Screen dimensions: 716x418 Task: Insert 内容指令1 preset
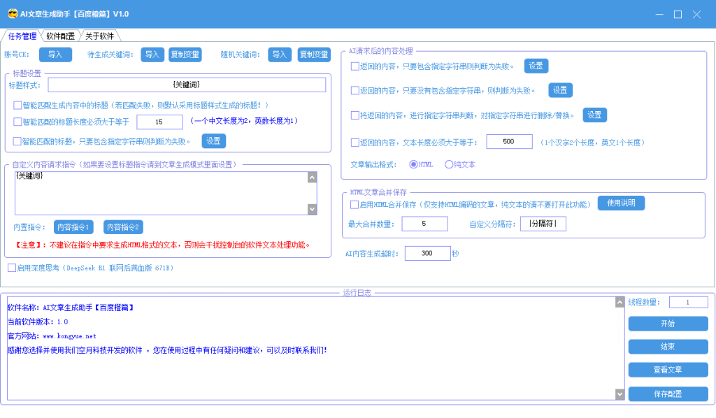[73, 227]
